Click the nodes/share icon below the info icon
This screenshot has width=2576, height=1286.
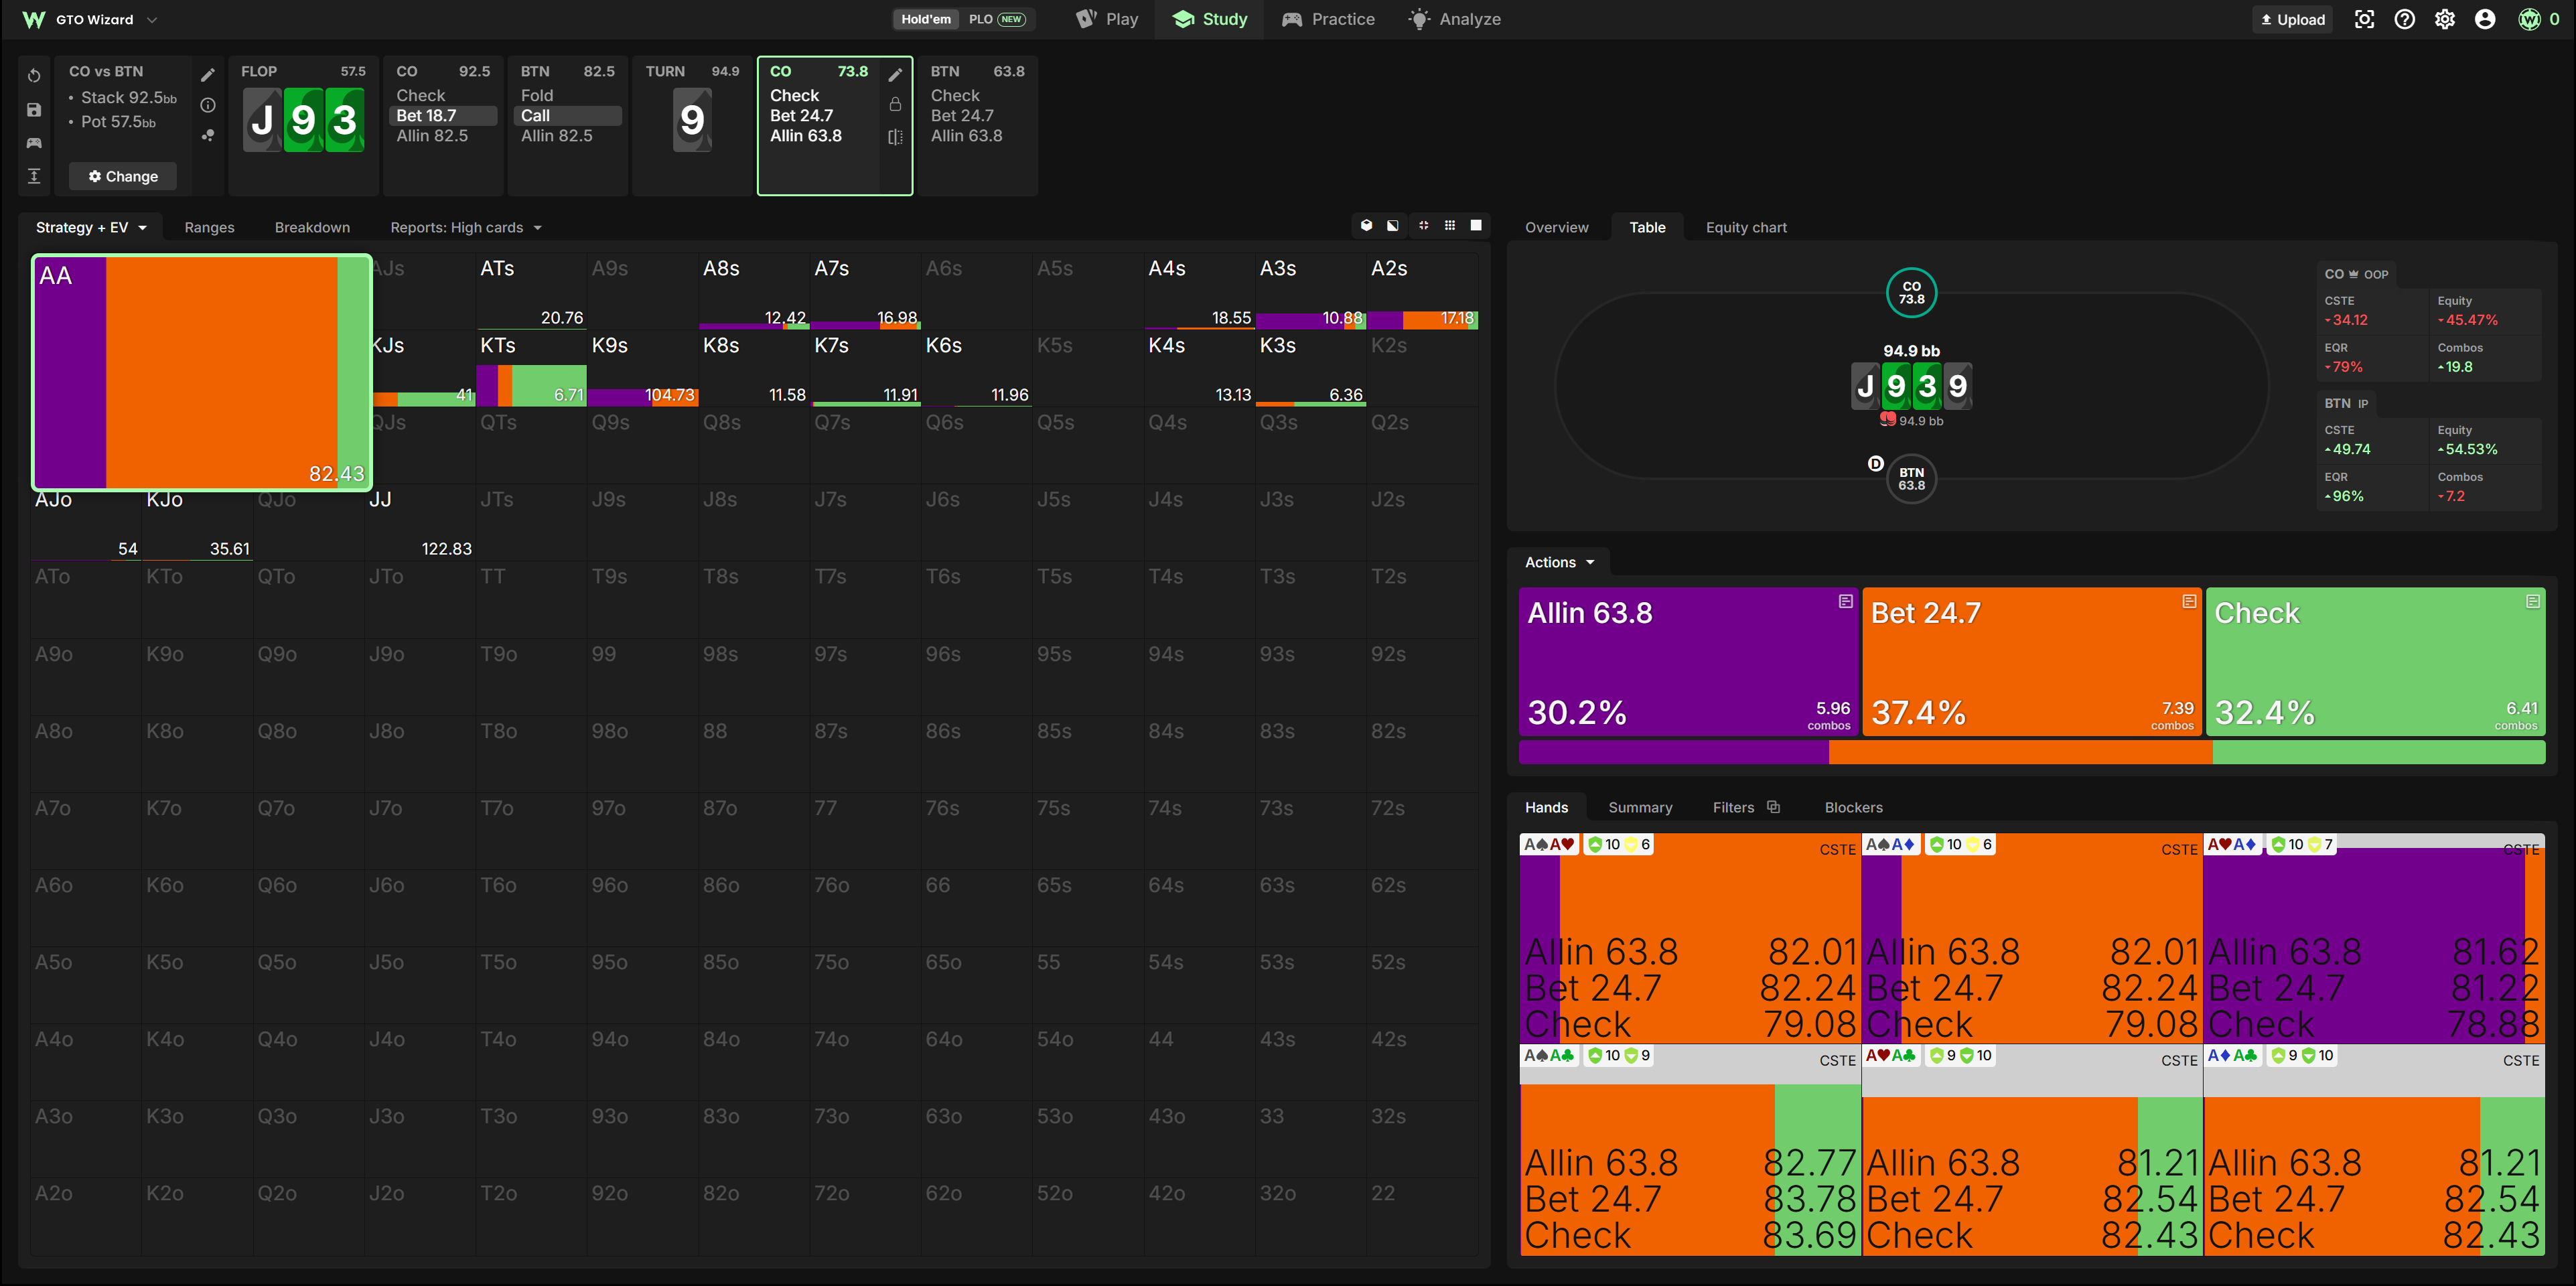(x=208, y=136)
